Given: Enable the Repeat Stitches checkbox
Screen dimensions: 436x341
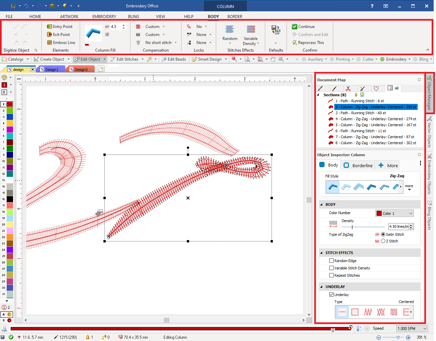Looking at the screenshot, I should [x=331, y=275].
